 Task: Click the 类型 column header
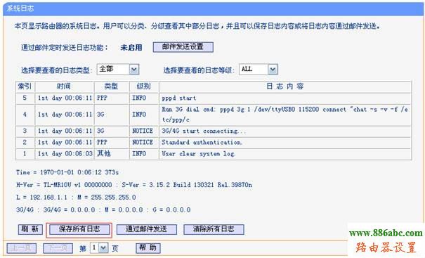112,86
